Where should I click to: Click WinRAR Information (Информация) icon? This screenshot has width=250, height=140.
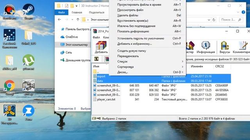tap(206, 47)
